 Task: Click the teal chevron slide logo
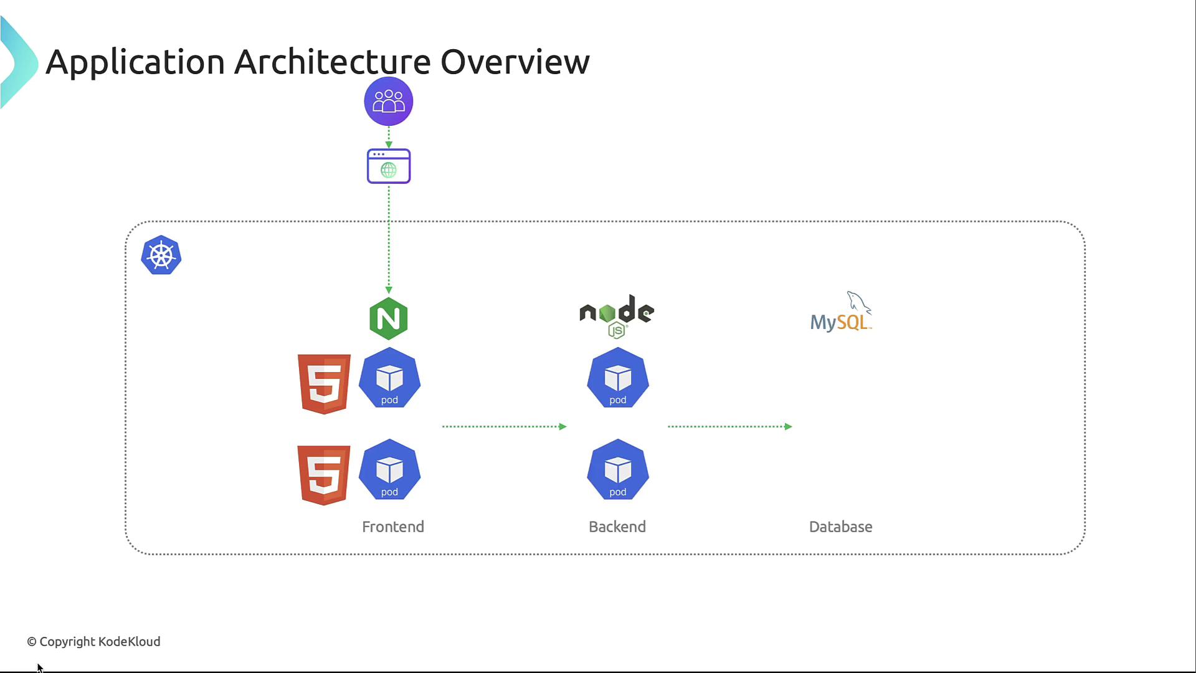[17, 62]
